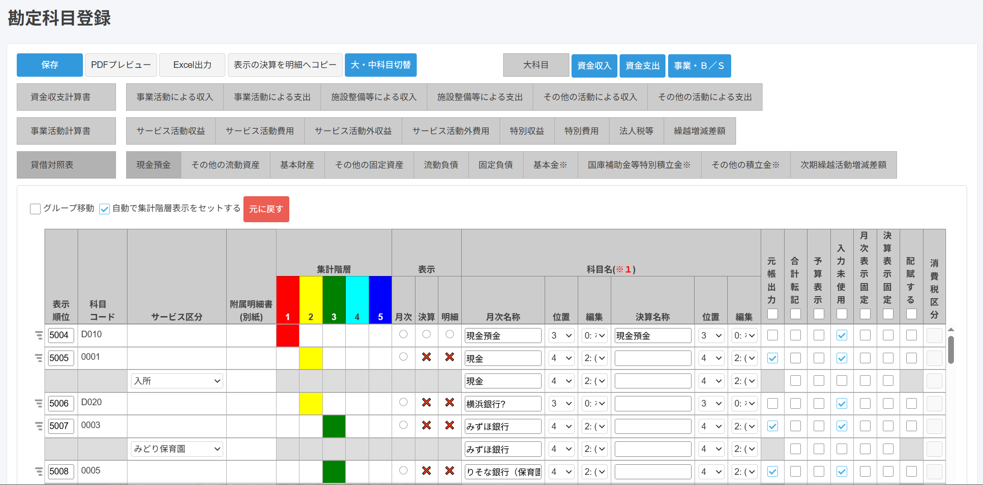The image size is (983, 485).
Task: Open 入所 service category dropdown
Action: click(177, 381)
